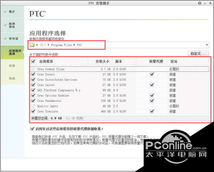Go to the 简介 step in sidebar
Image resolution: width=214 pixels, height=172 pixels.
click(x=13, y=12)
